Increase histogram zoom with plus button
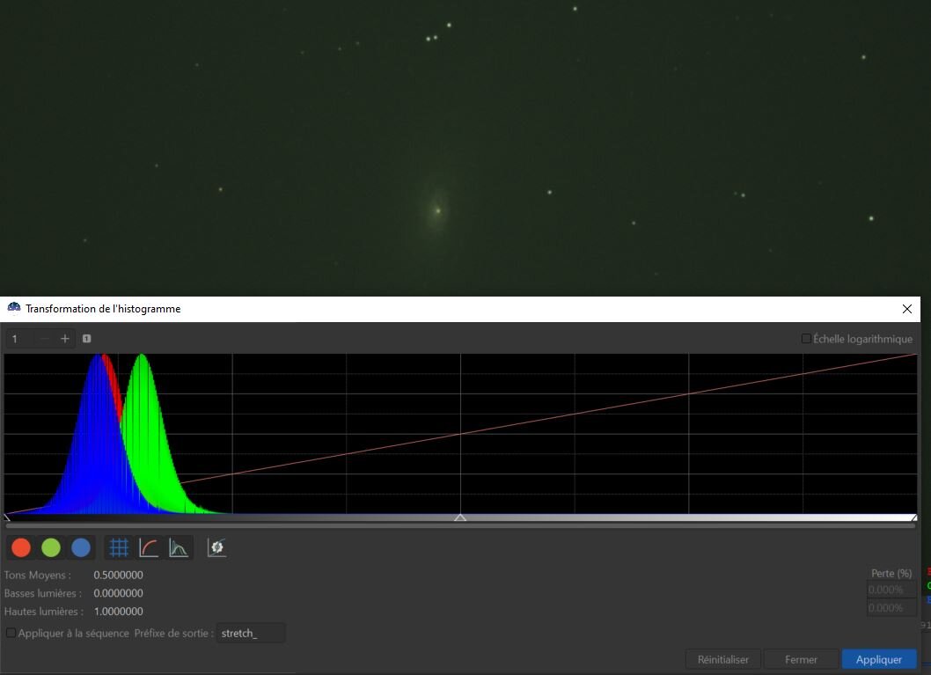The height and width of the screenshot is (675, 931). click(x=65, y=339)
